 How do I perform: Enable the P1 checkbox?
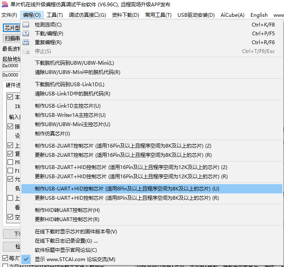10,170
